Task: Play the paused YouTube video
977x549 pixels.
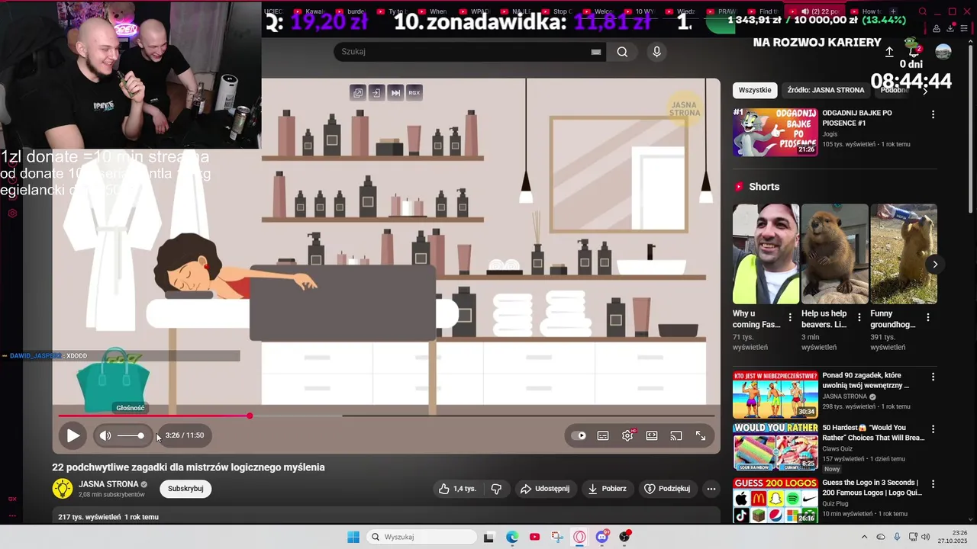Action: 73,436
